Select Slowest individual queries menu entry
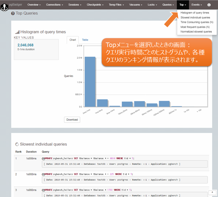 tap(195, 18)
